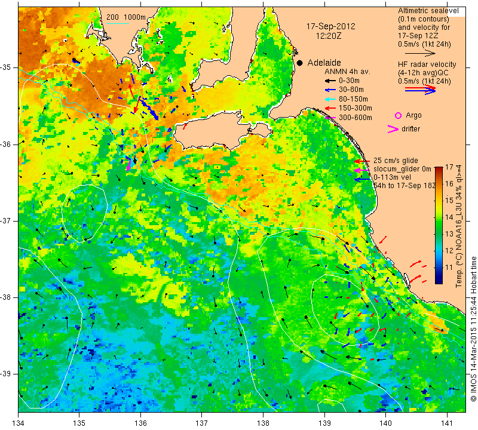Click the Altimetric sealevel heading
The image size is (478, 430).
[428, 11]
